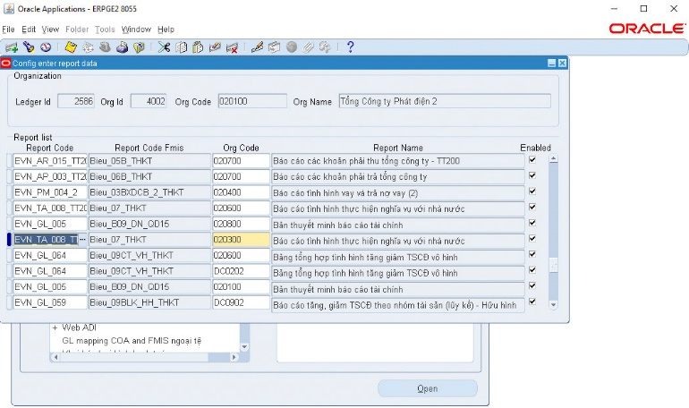Click the Navigator list scroll-down arrow

245,347
